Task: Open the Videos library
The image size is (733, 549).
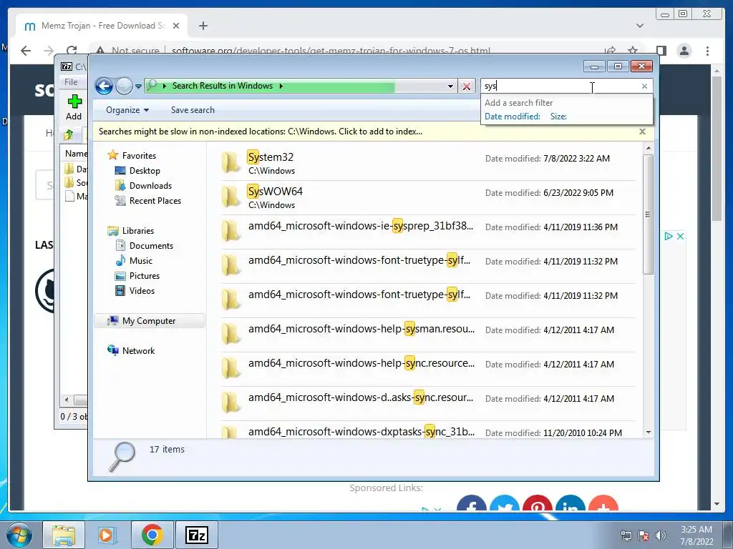Action: click(142, 291)
